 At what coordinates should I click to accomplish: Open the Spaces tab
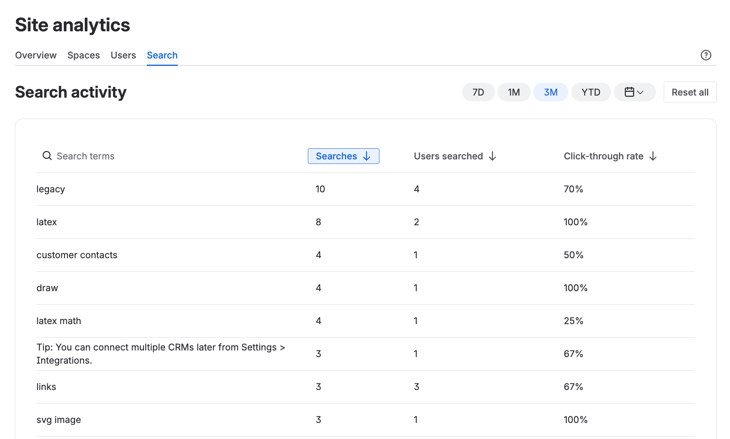[84, 55]
